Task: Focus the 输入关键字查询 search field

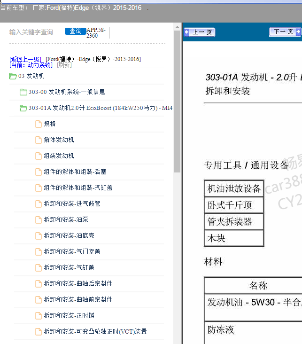Action: (31, 32)
